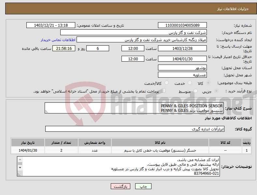The height and width of the screenshot is (195, 257).
Task: Click the گروه کالا label
Action: click(243, 129)
